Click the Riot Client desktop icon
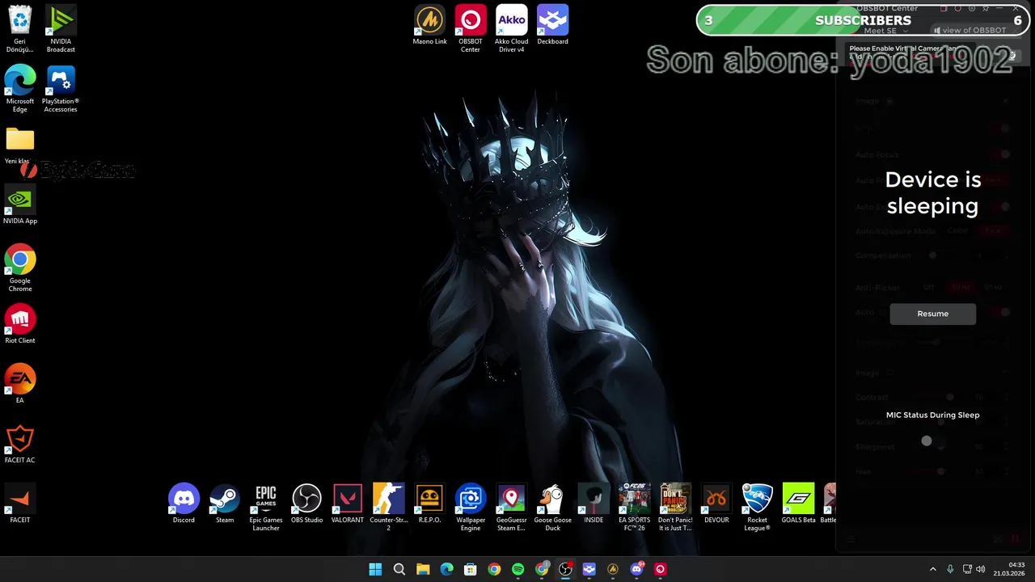 coord(20,324)
